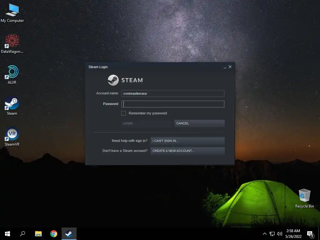This screenshot has width=320, height=240.
Task: Open the taskbar clock and date
Action: [x=293, y=234]
